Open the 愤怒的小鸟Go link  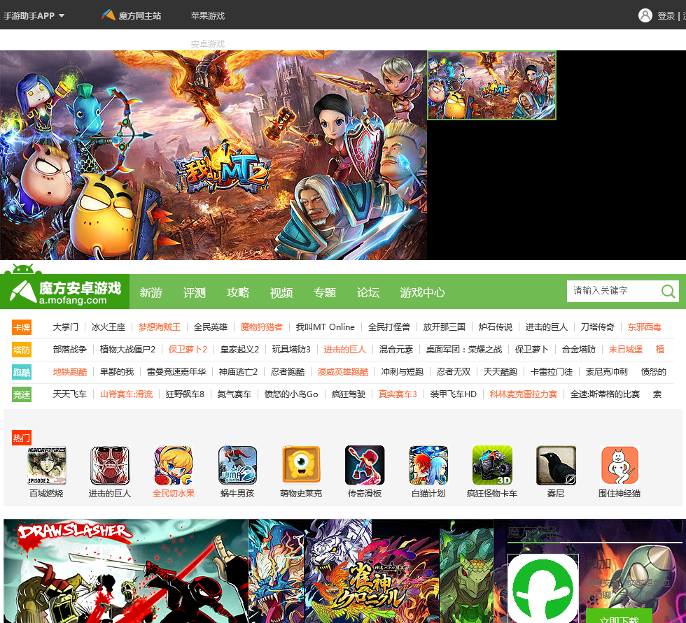pyautogui.click(x=291, y=394)
